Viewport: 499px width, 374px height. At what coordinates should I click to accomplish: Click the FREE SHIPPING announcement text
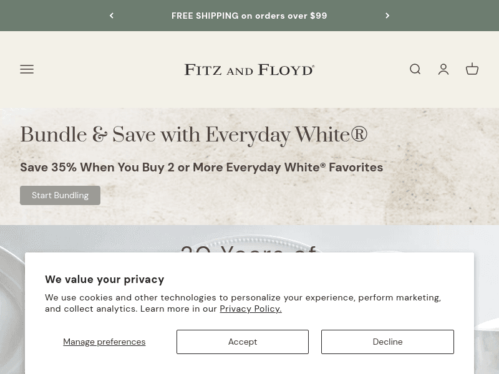[x=249, y=16]
